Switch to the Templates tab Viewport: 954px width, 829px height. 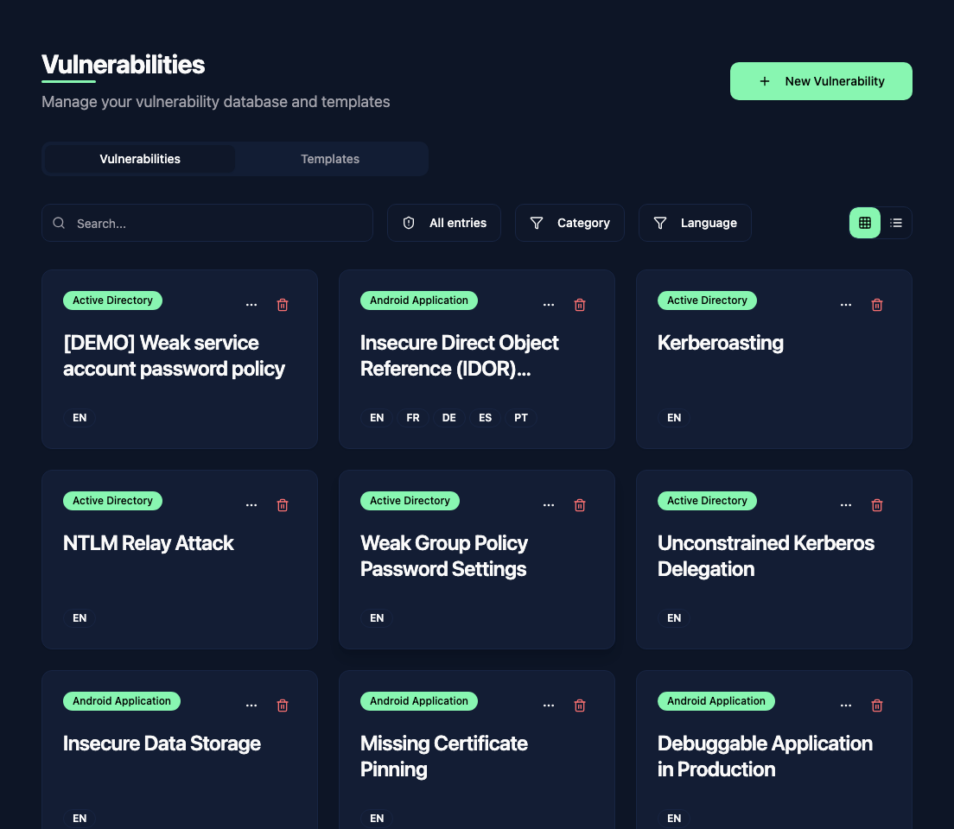pyautogui.click(x=330, y=159)
